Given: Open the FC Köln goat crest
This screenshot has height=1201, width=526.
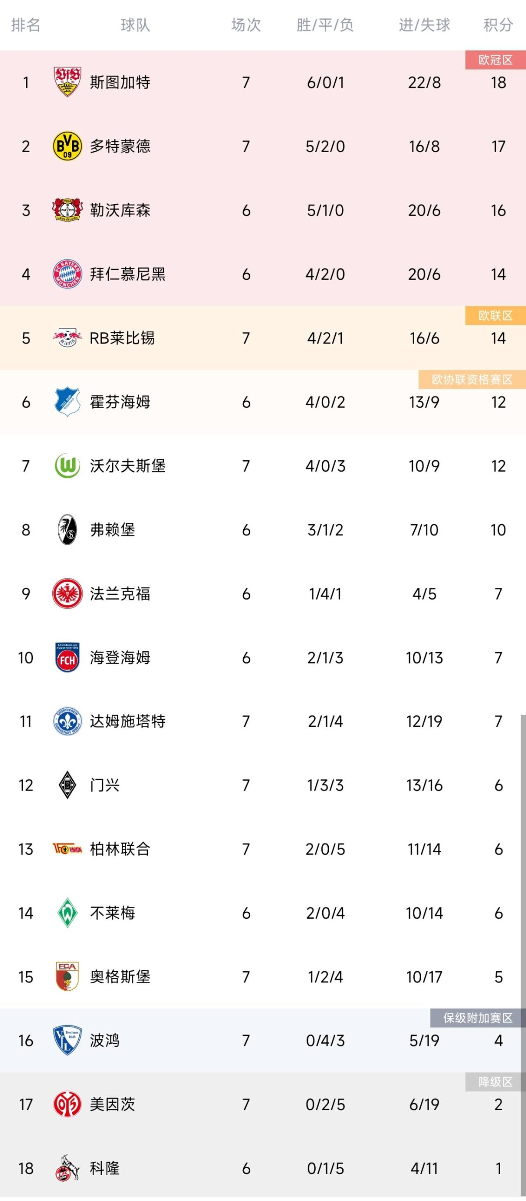Looking at the screenshot, I should [67, 1168].
